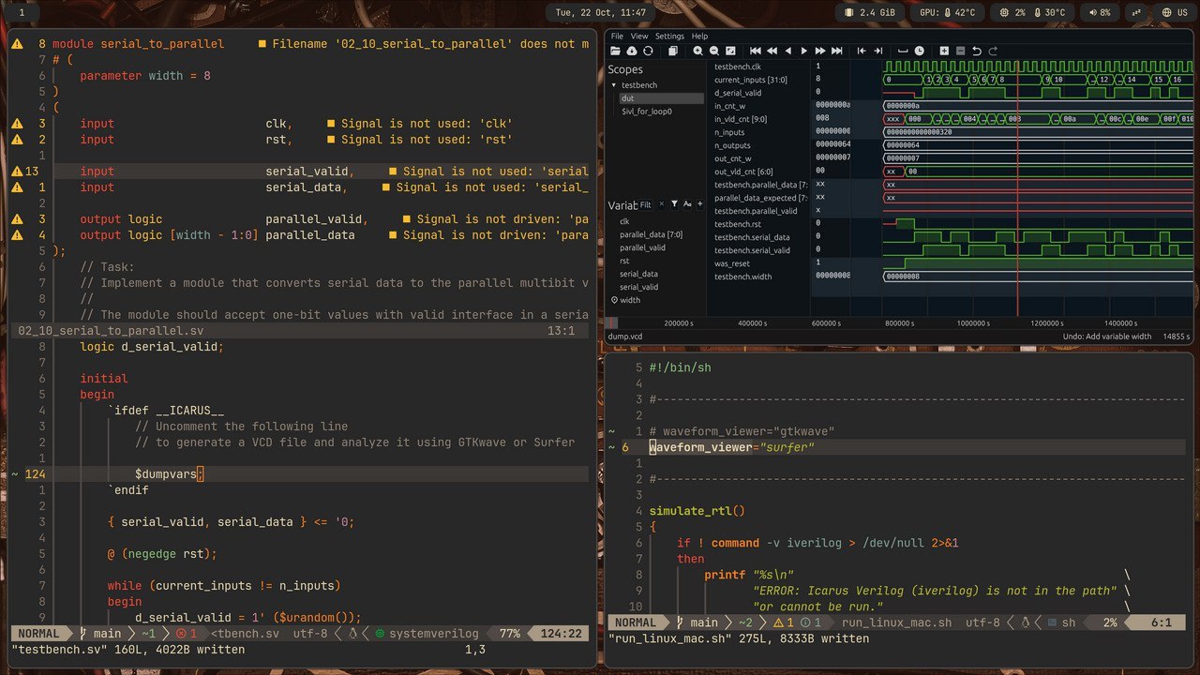Screen dimensions: 1200x675
Task: Click the zoom in magnifier icon
Action: pos(698,51)
